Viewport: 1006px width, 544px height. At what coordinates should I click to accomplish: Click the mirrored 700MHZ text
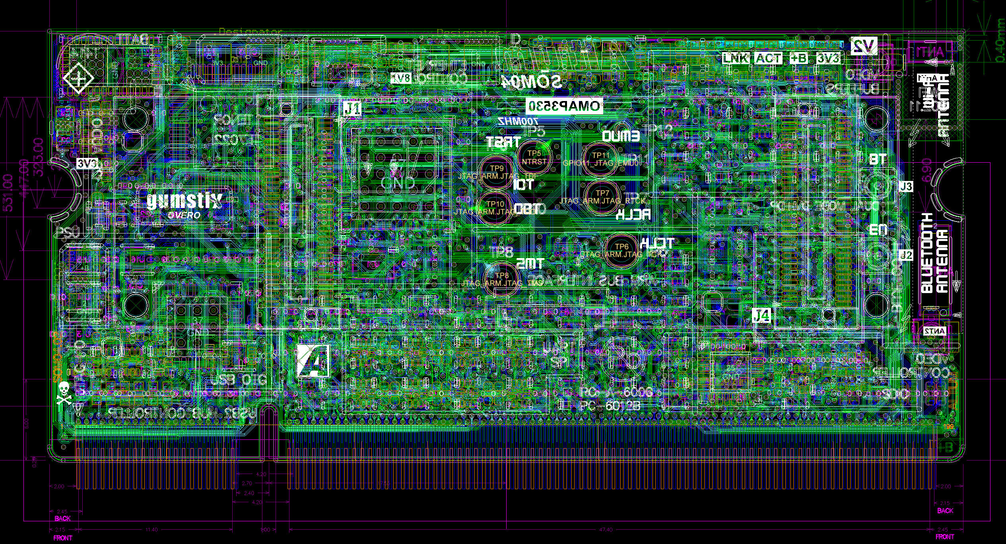[518, 120]
